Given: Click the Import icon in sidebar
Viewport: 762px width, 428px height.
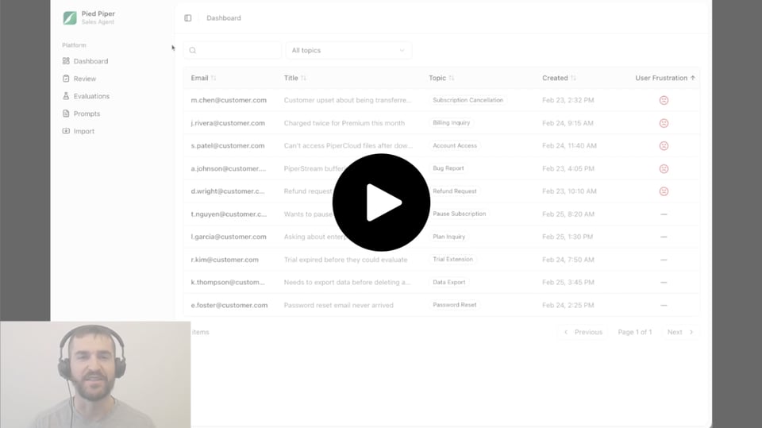Looking at the screenshot, I should coord(67,131).
